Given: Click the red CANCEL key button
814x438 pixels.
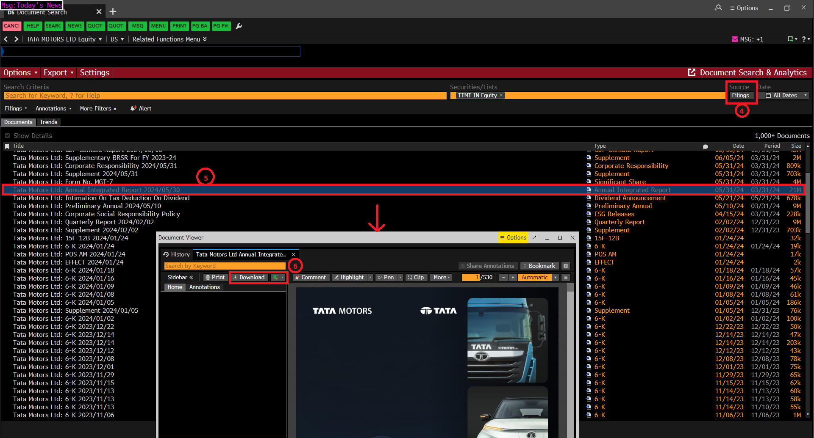Looking at the screenshot, I should [11, 26].
